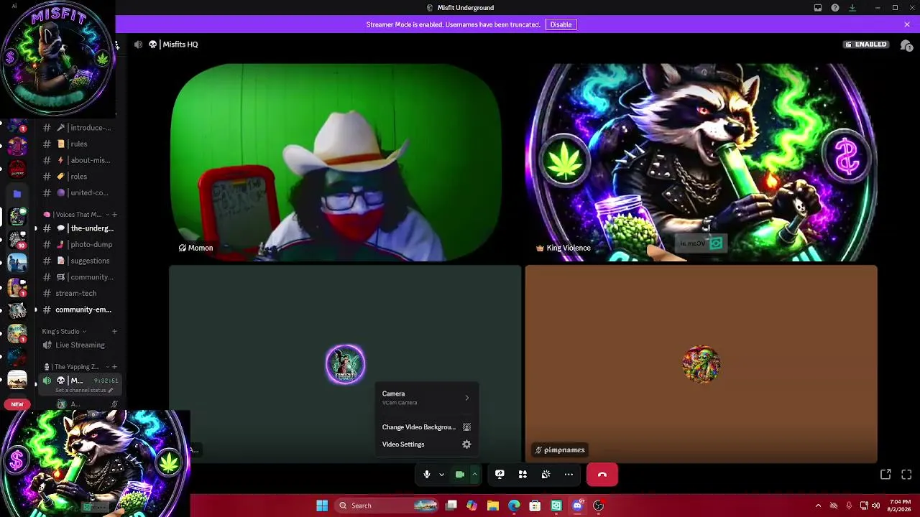Create channel in Voices That M... category
920x517 pixels.
(x=114, y=215)
